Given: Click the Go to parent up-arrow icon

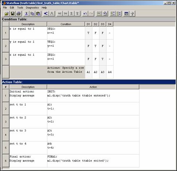Looking at the screenshot, I should coord(132,13).
